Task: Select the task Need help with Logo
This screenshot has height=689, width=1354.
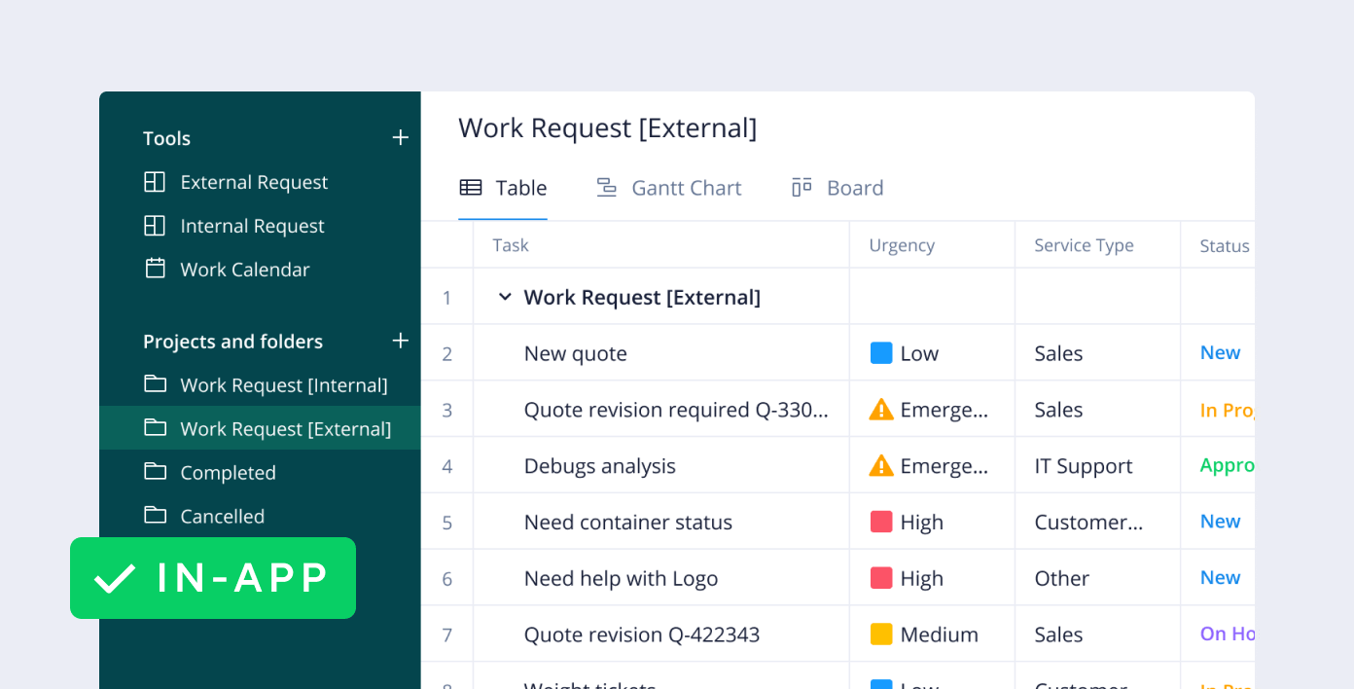Action: tap(621, 577)
